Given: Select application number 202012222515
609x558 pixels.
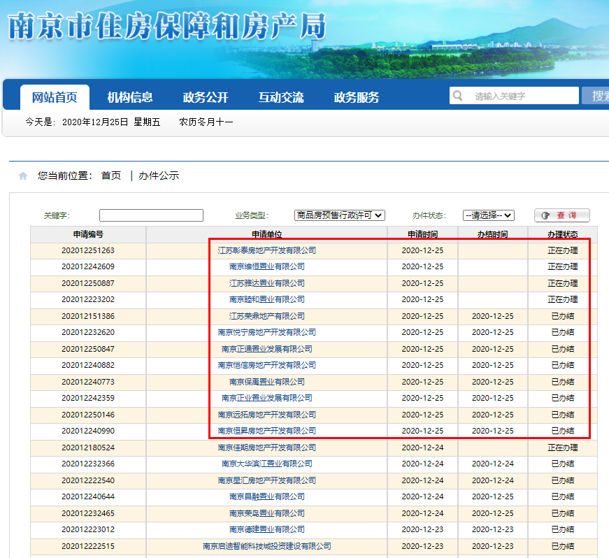Looking at the screenshot, I should click(88, 546).
